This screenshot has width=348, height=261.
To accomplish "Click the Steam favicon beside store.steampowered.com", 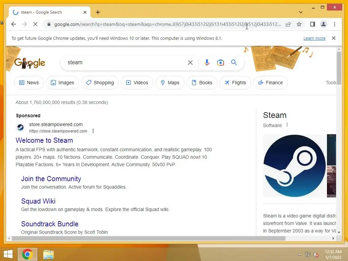I will click(20, 127).
